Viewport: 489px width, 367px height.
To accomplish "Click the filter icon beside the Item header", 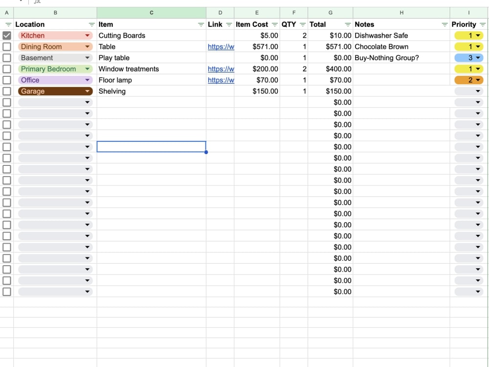I will point(201,24).
